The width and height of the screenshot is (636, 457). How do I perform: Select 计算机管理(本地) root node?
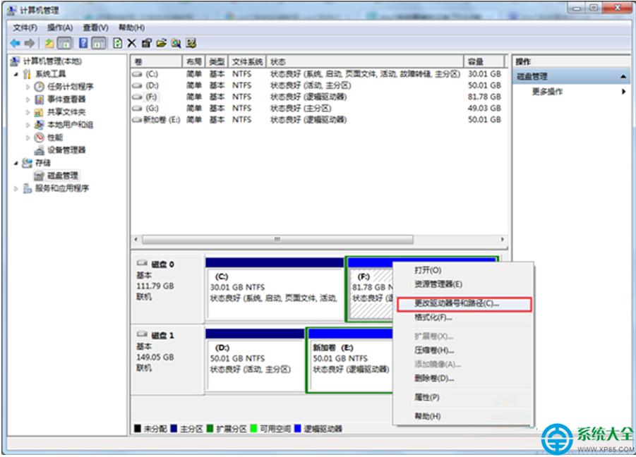(52, 61)
